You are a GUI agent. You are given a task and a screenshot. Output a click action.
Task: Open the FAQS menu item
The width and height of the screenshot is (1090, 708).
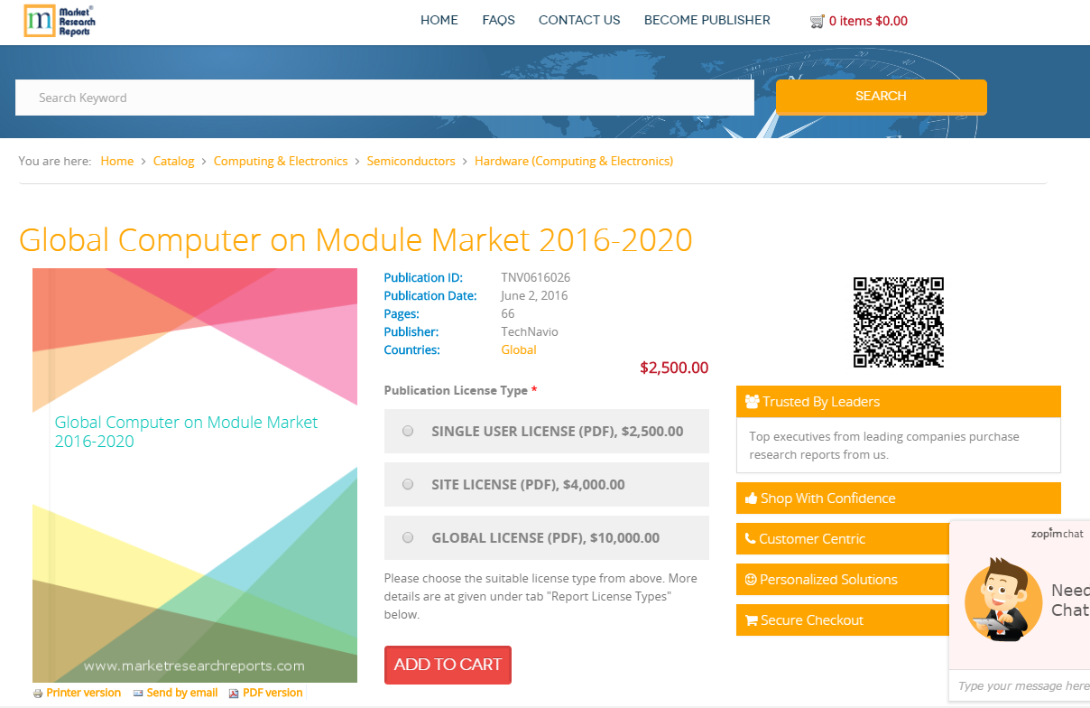click(x=498, y=20)
